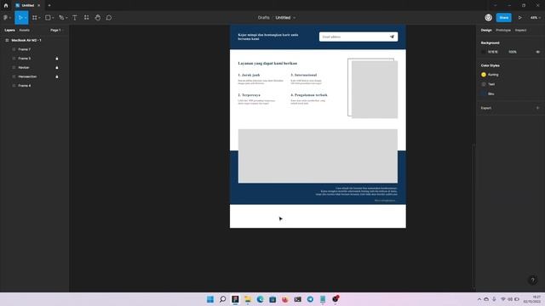Switch to the Inspect tab
The width and height of the screenshot is (545, 306).
click(x=520, y=31)
